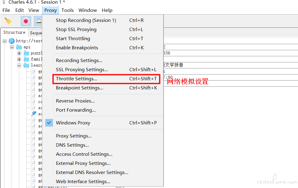The width and height of the screenshot is (298, 188).
Task: Click the globe icon of the http://test host
Action: [12, 41]
